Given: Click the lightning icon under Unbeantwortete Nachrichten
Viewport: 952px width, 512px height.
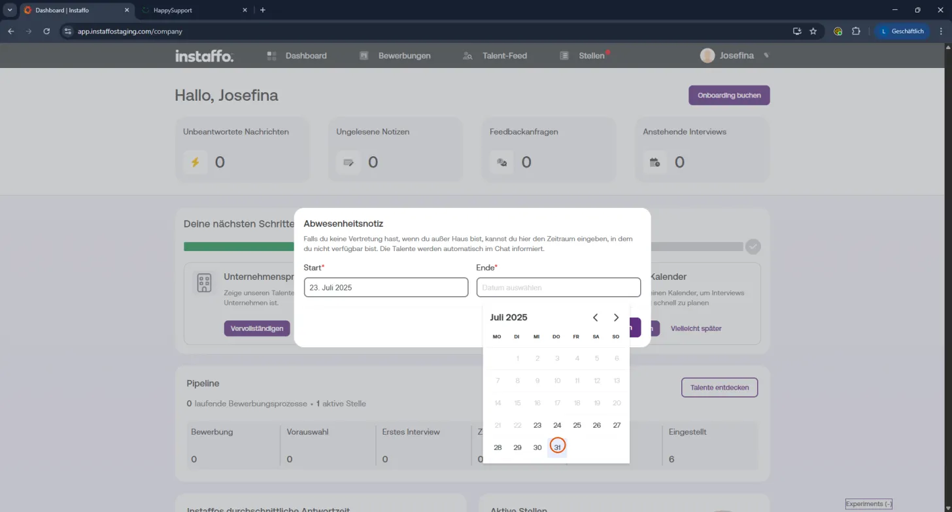Looking at the screenshot, I should pos(195,162).
